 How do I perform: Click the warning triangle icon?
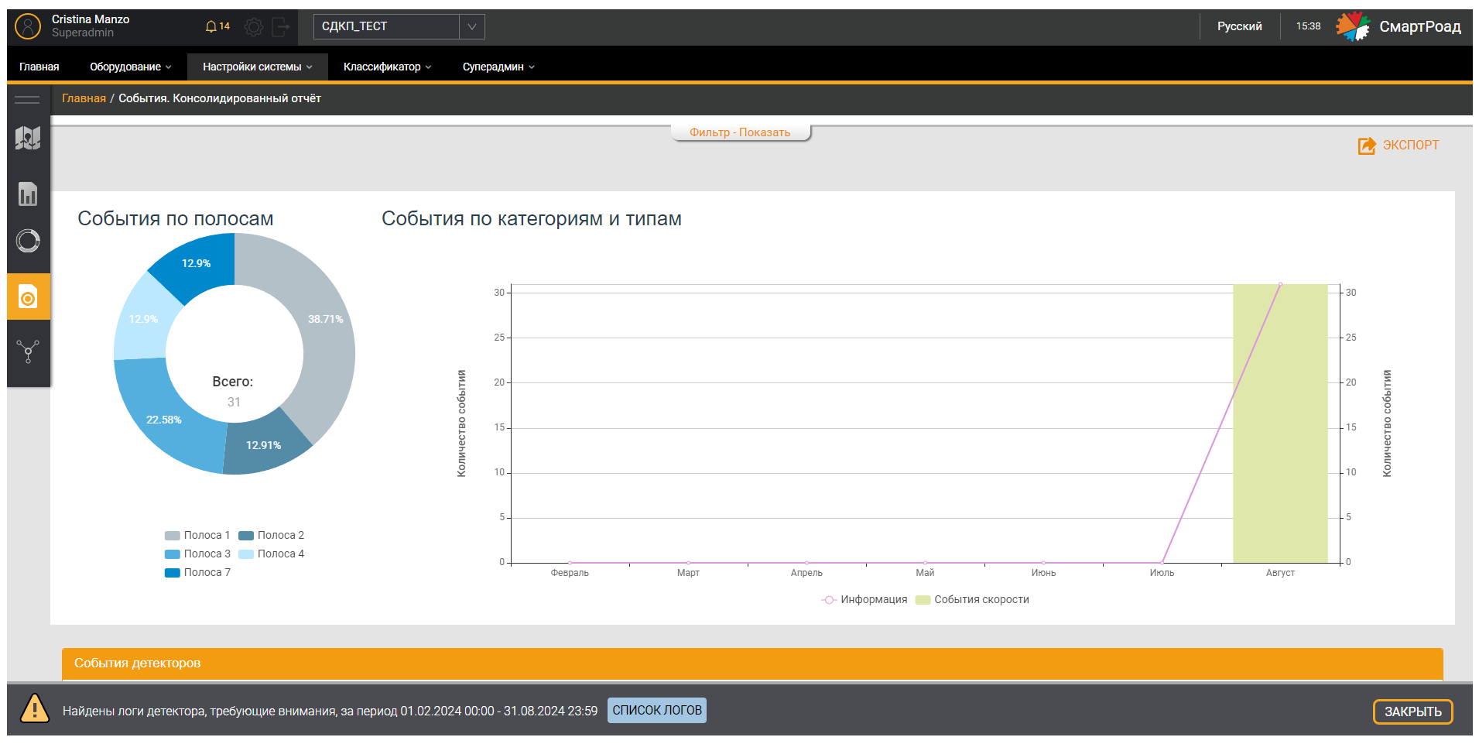pos(35,708)
